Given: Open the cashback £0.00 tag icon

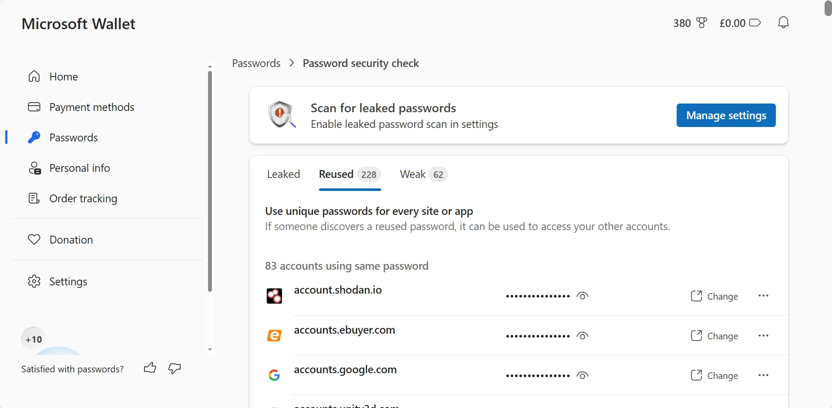Looking at the screenshot, I should click(755, 23).
